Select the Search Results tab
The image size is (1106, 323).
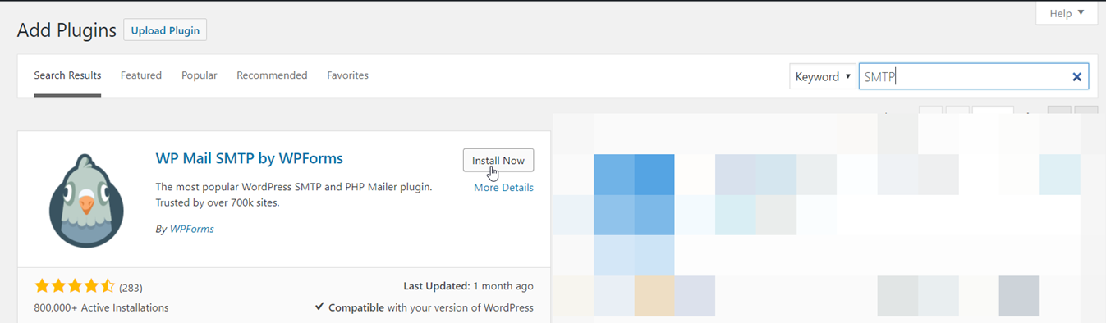(x=67, y=75)
